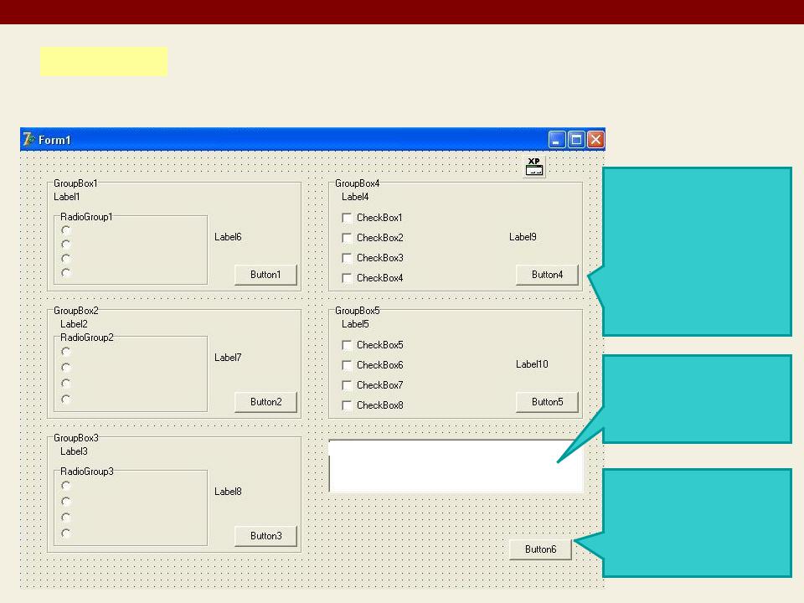Viewport: 804px width, 603px height.
Task: Tick CheckBox8
Action: click(x=347, y=405)
